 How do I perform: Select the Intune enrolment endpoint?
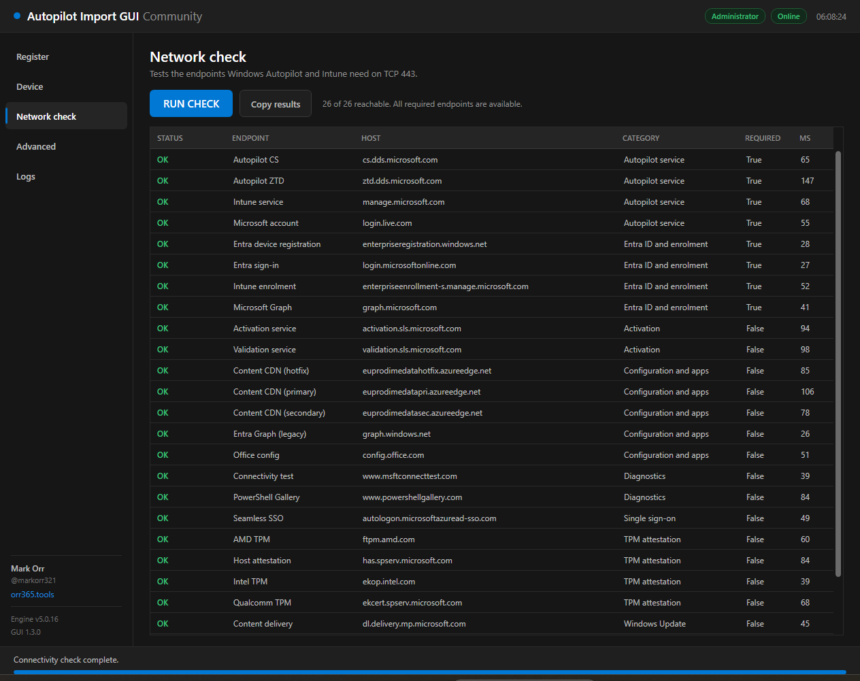point(265,286)
